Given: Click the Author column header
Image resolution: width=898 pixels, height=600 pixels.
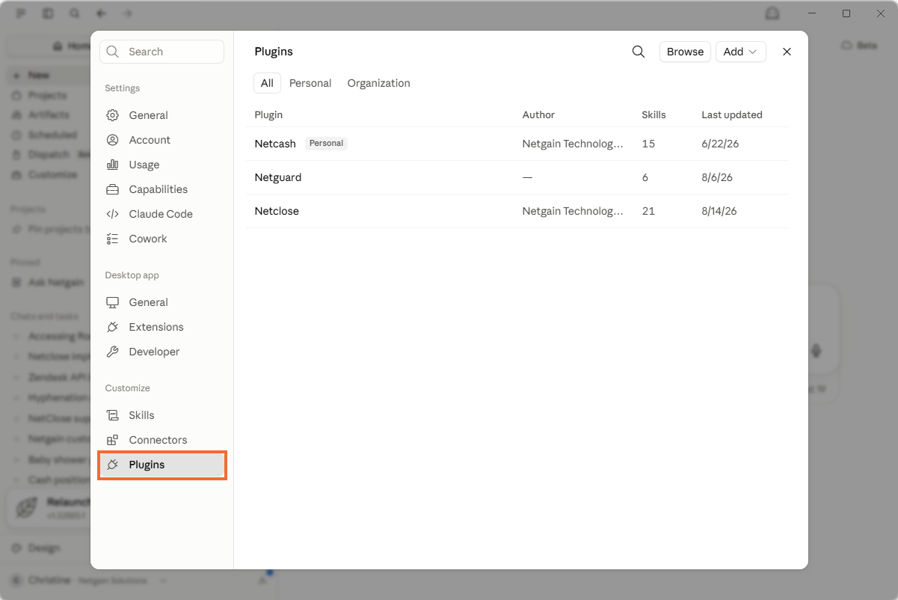Looking at the screenshot, I should click(538, 114).
